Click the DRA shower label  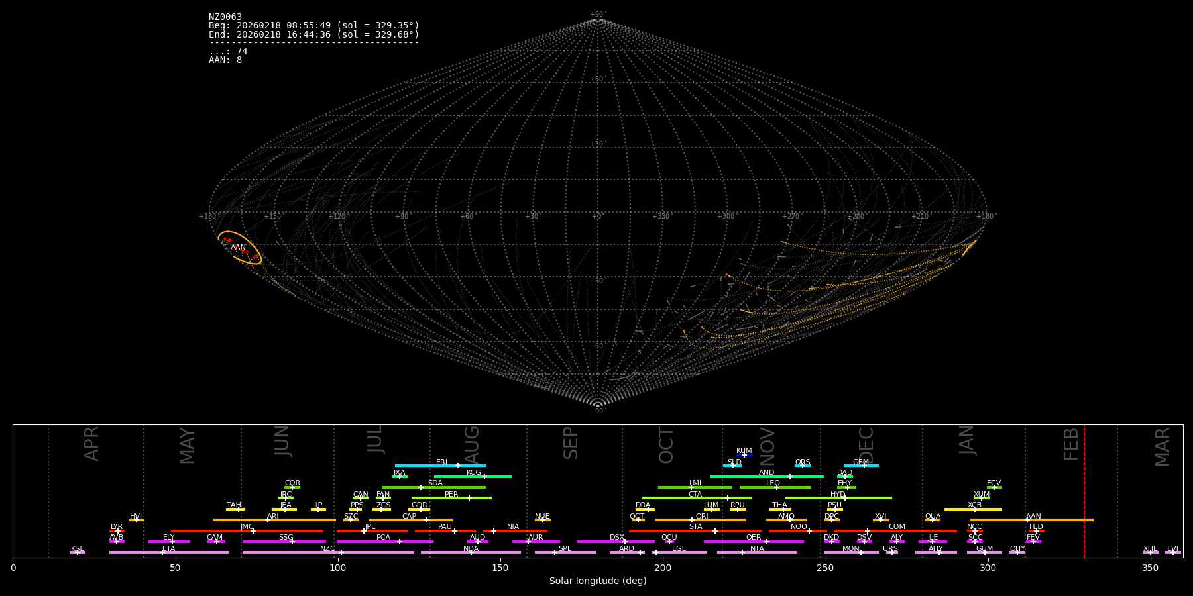[643, 505]
